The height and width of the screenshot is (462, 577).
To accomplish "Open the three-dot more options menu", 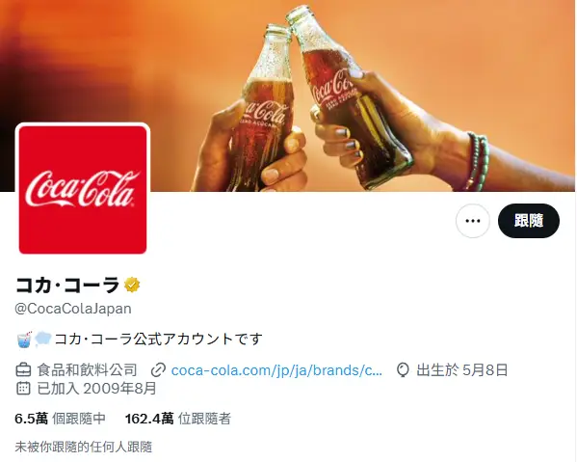I will click(x=473, y=221).
